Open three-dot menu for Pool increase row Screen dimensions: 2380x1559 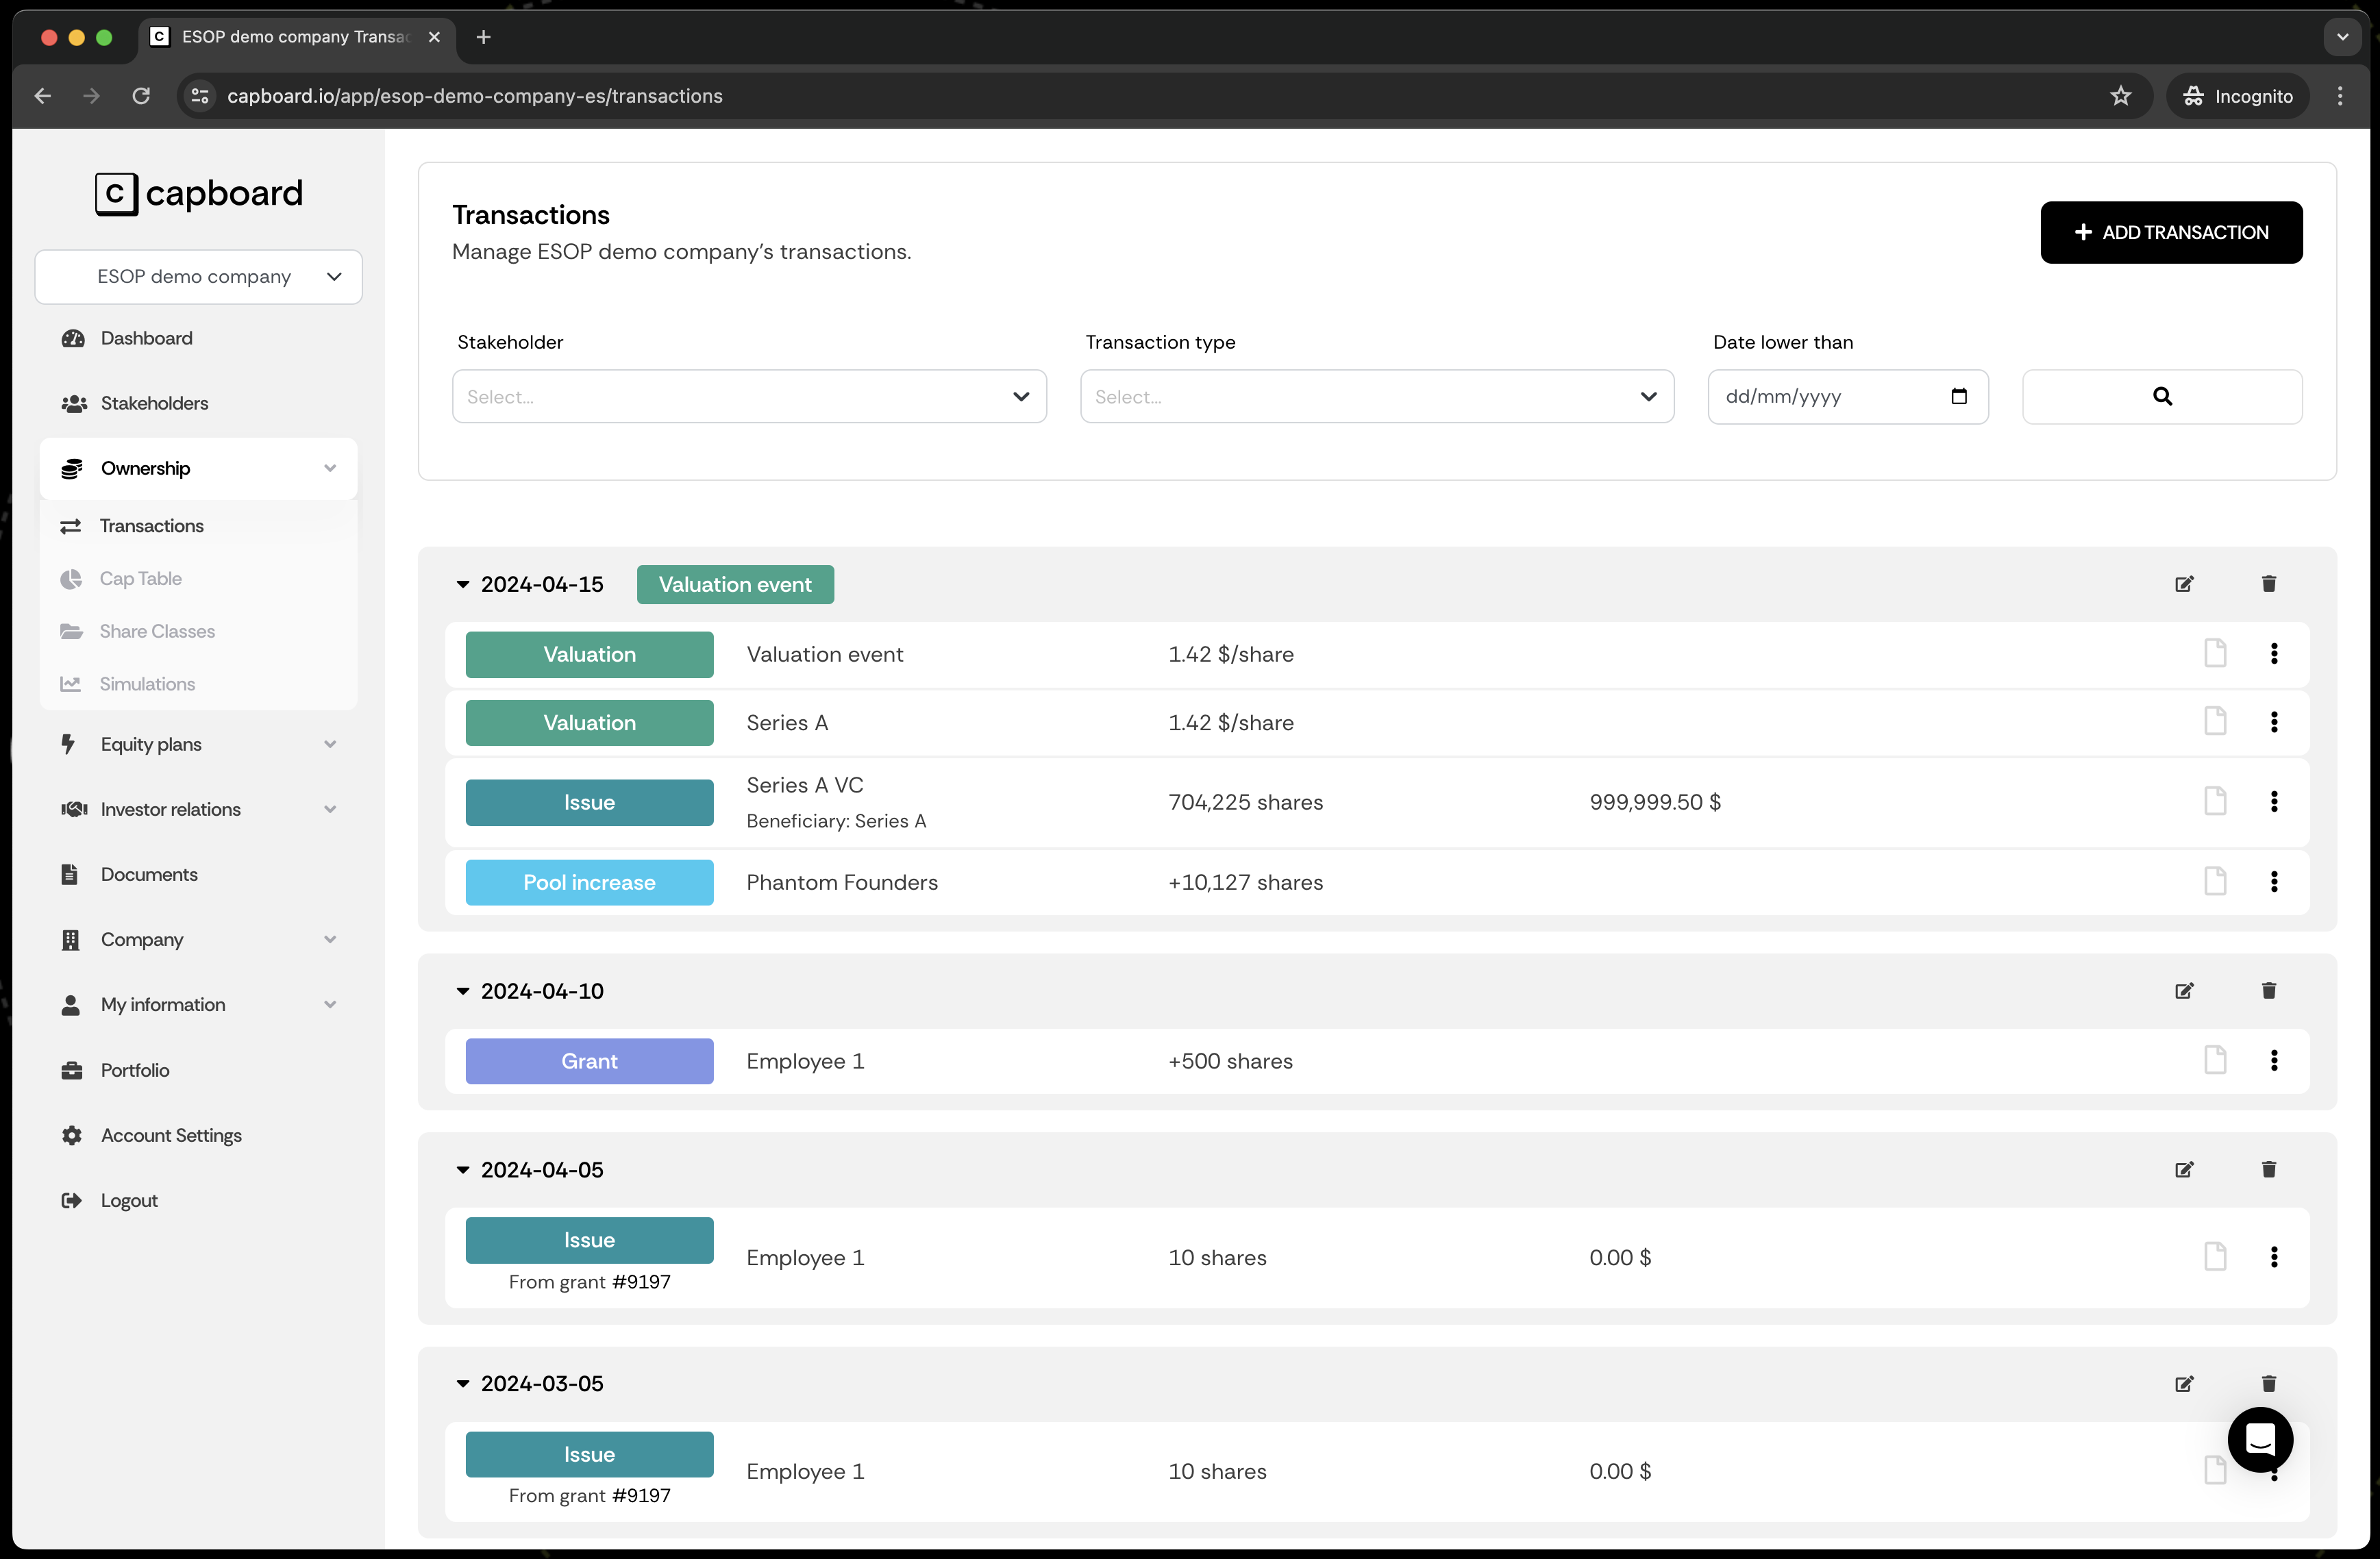point(2274,881)
